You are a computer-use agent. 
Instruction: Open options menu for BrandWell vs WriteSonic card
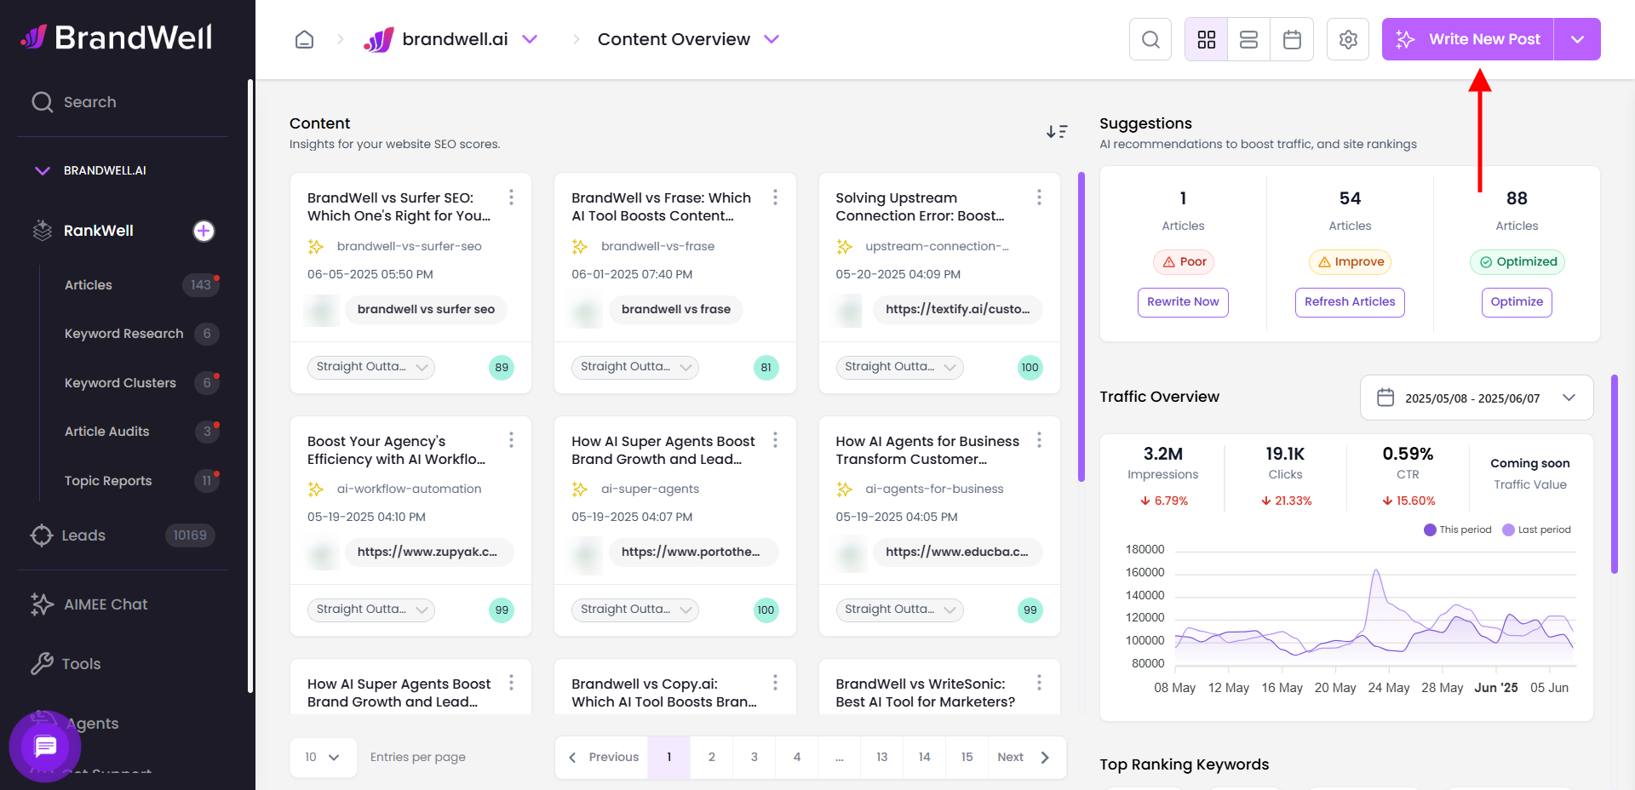1039,683
